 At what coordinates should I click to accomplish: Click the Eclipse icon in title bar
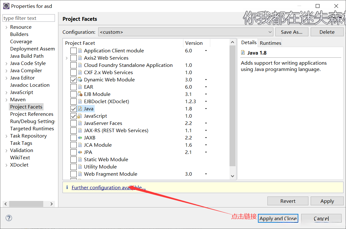[6, 6]
